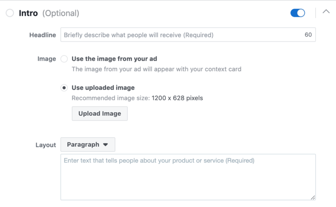Click the Paragraph dropdown arrow icon
The width and height of the screenshot is (336, 207).
105,145
